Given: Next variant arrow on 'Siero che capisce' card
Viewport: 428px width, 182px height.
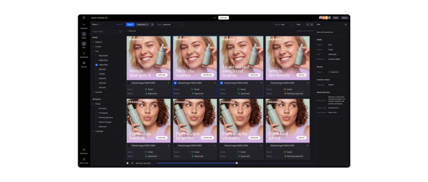Looking at the screenshot, I should pos(214,83).
